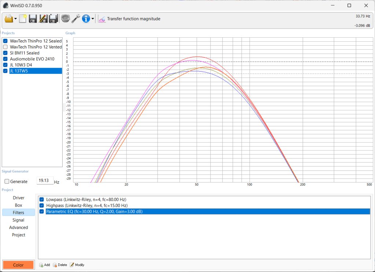
Task: Switch to the Filters tab
Action: coord(19,212)
